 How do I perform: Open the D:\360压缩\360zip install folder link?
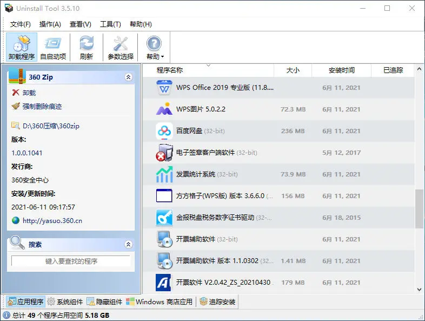(51, 126)
